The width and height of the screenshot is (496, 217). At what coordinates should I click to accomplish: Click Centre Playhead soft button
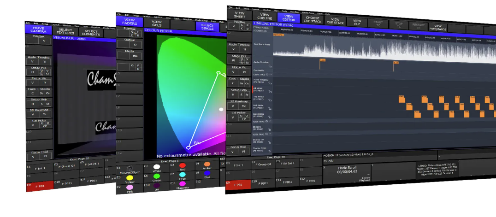tap(364, 179)
